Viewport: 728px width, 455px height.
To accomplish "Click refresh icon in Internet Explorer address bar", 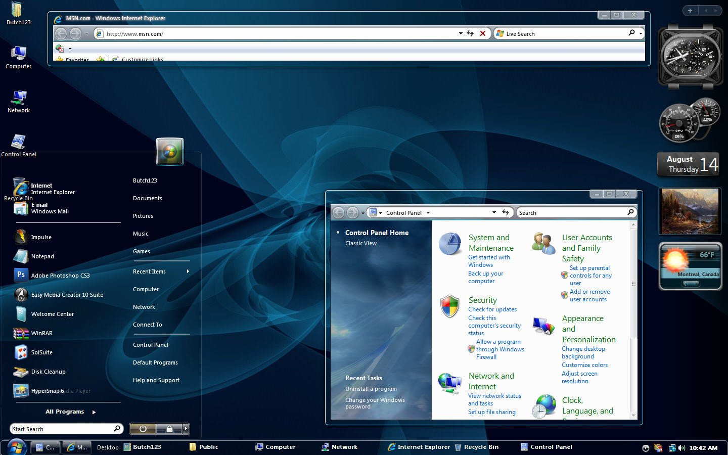I will pos(470,33).
